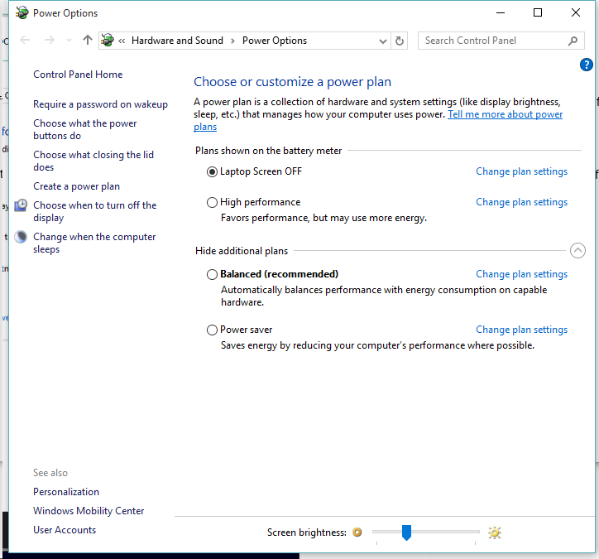Open Choose what the power buttons do

pyautogui.click(x=85, y=129)
